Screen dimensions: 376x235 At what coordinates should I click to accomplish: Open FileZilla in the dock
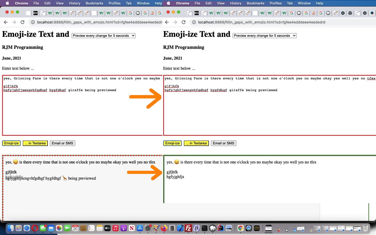188,228
